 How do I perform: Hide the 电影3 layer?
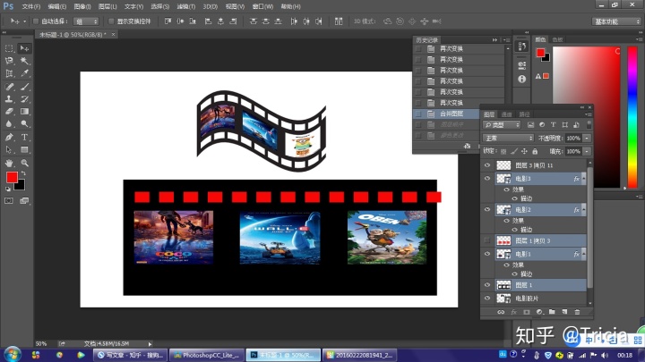click(487, 179)
